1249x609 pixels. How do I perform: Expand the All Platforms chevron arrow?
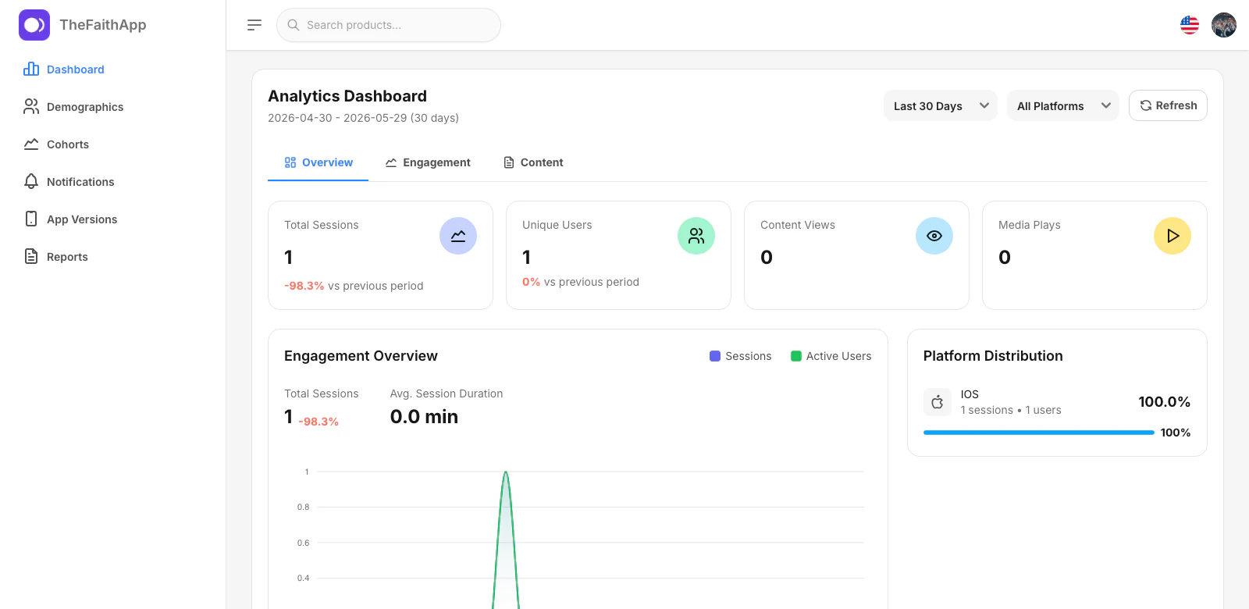(x=1106, y=105)
